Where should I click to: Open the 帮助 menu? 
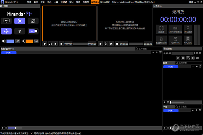[78, 2]
